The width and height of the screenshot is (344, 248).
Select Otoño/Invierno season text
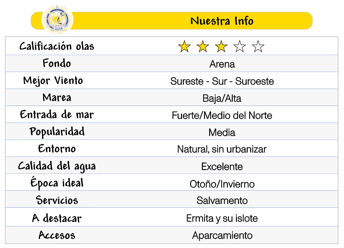[222, 184]
